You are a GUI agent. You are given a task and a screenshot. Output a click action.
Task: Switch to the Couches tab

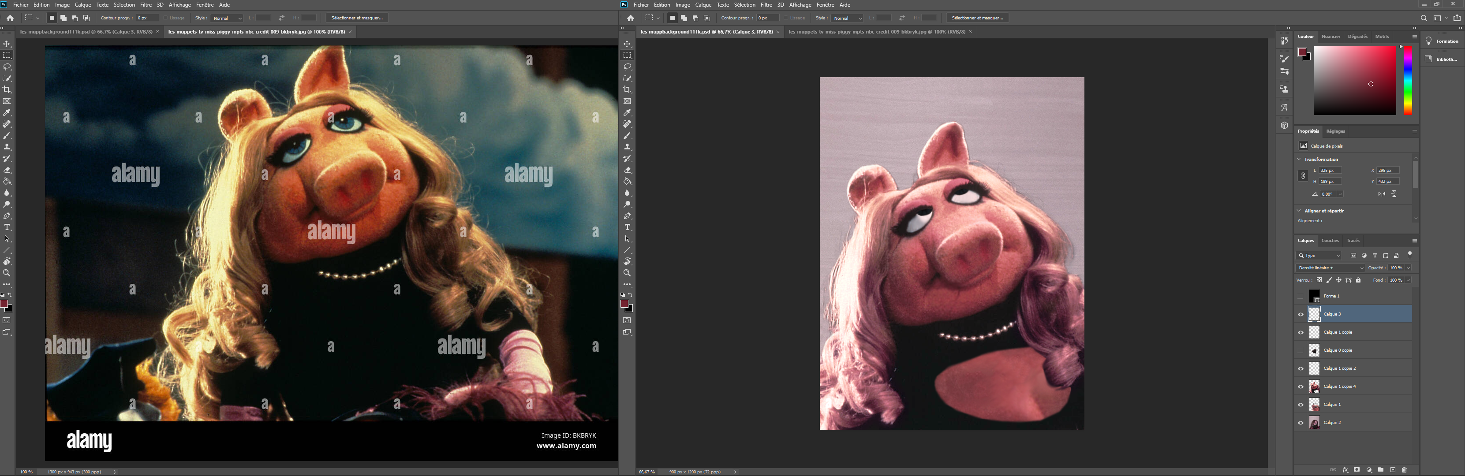[x=1330, y=241]
